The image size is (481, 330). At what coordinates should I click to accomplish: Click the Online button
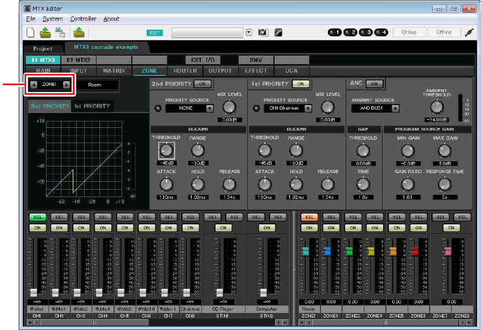pos(409,32)
